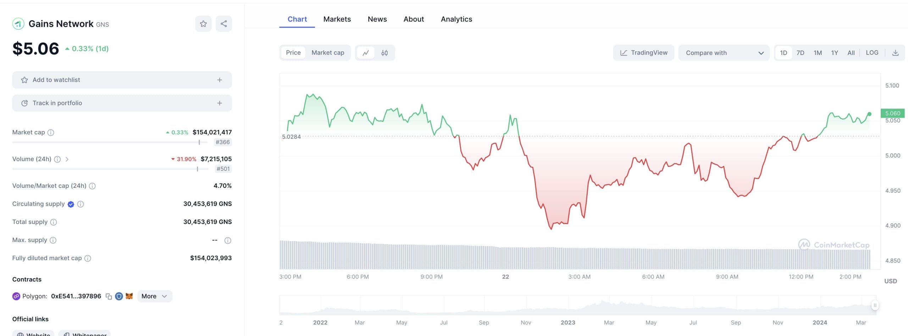Select the 1Y timeframe option
The height and width of the screenshot is (336, 908).
tap(834, 52)
